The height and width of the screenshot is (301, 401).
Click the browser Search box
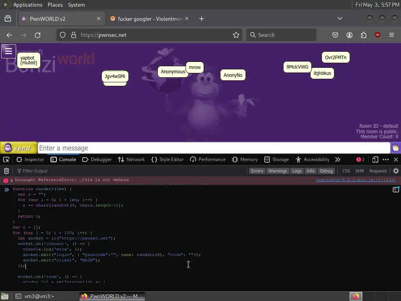click(x=281, y=35)
